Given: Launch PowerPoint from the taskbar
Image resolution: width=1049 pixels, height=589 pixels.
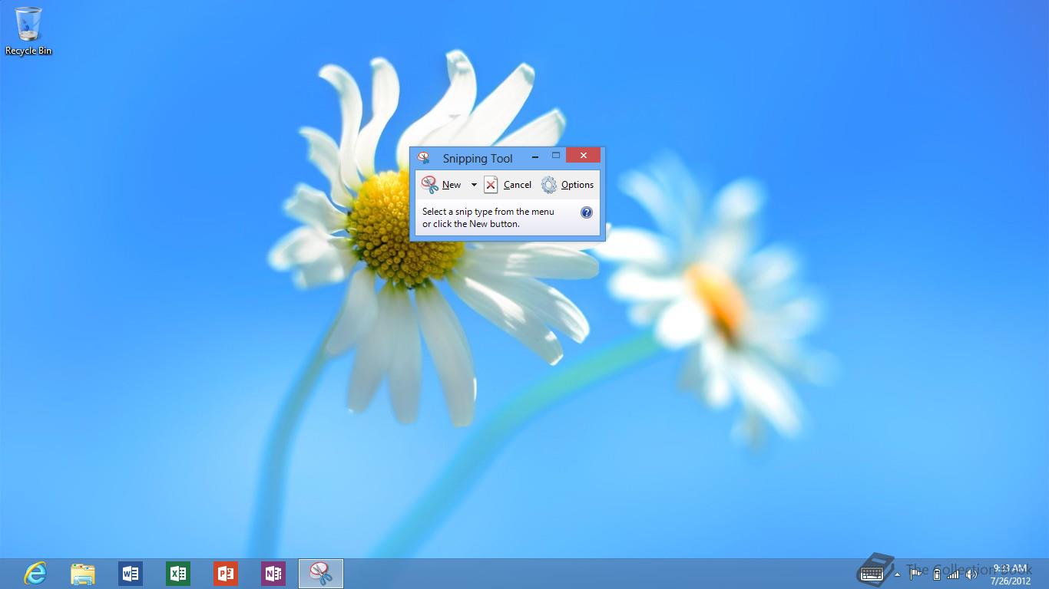Looking at the screenshot, I should click(226, 574).
